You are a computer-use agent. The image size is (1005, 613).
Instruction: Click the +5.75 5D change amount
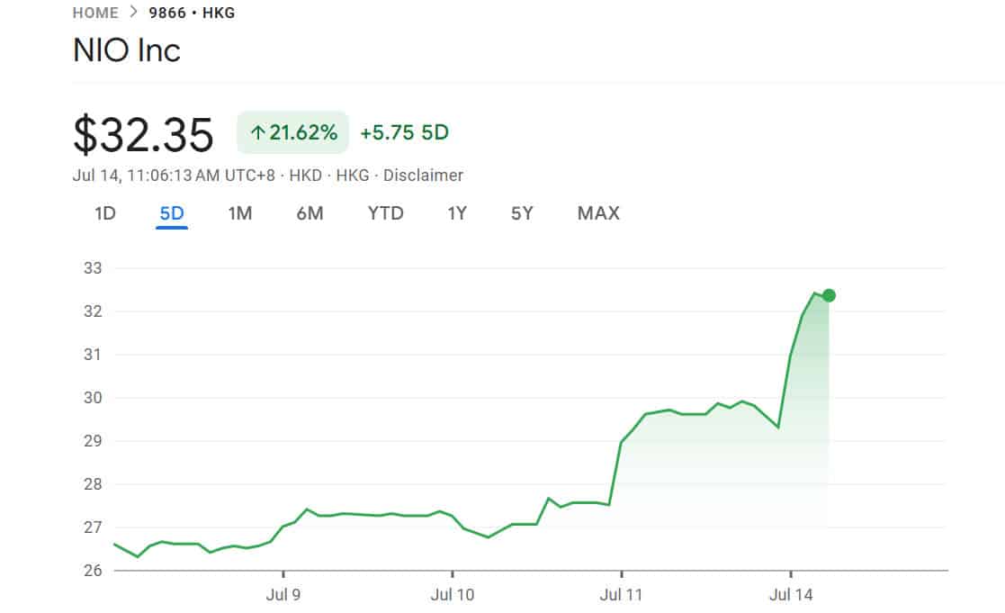[x=402, y=131]
